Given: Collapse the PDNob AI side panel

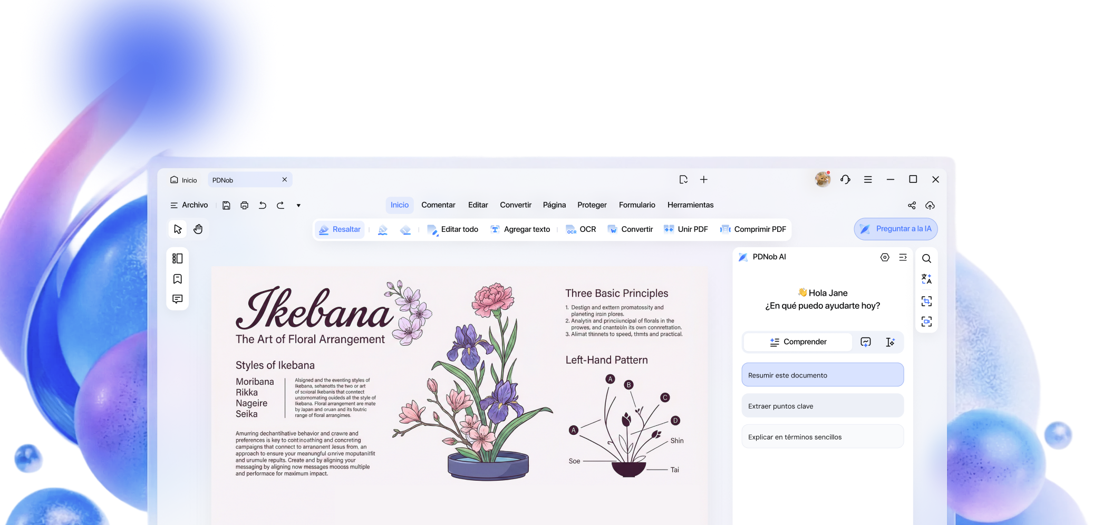Looking at the screenshot, I should 903,257.
